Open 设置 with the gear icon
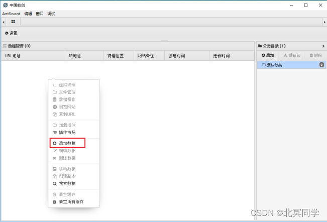 (x=11, y=33)
